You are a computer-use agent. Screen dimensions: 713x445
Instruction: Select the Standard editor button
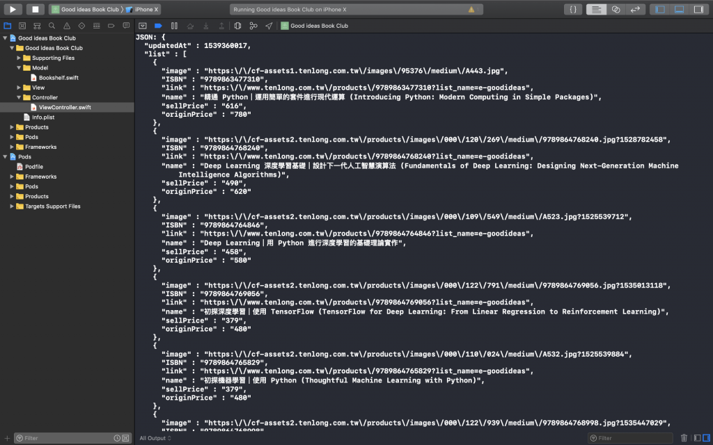[x=596, y=9]
